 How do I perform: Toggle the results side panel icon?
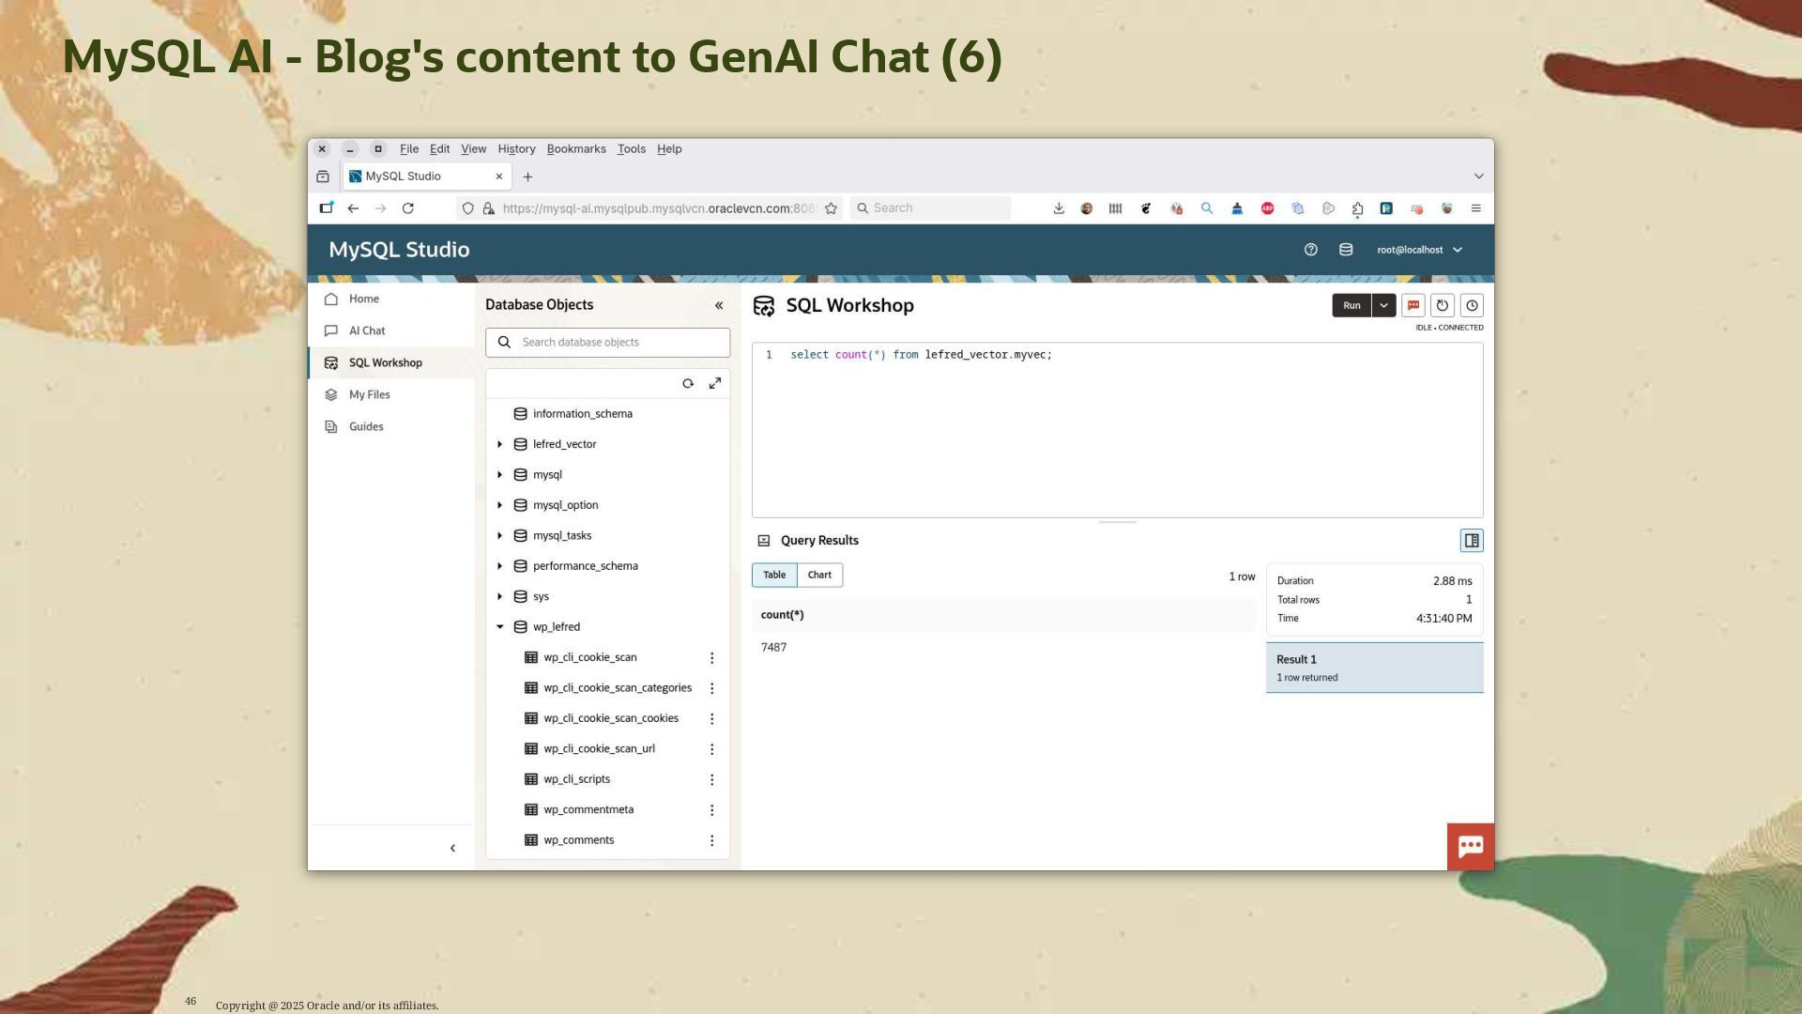click(x=1472, y=541)
